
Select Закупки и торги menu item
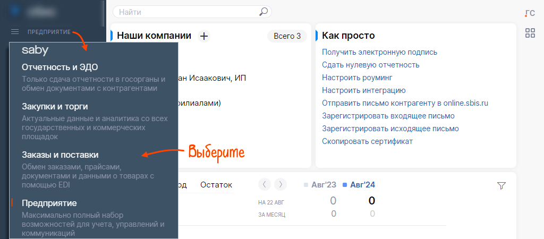pos(55,106)
